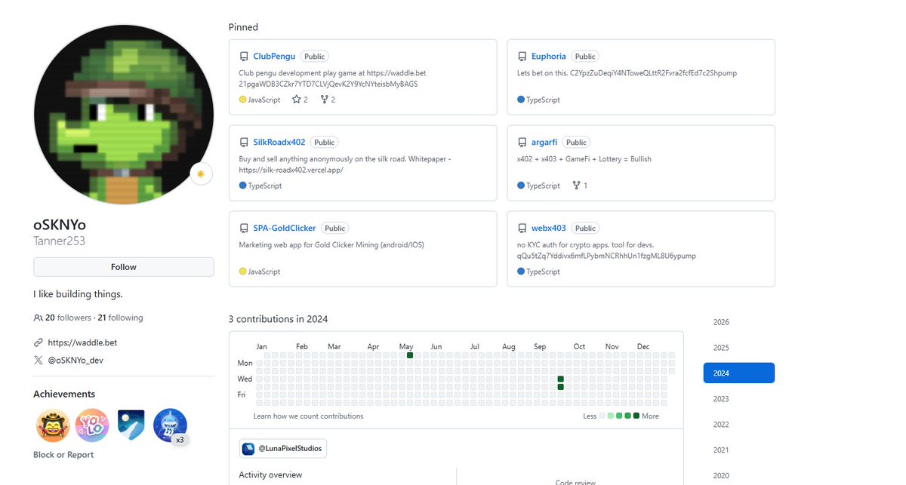The height and width of the screenshot is (485, 906).
Task: Click the Wednesday September contribution square
Action: tap(561, 379)
